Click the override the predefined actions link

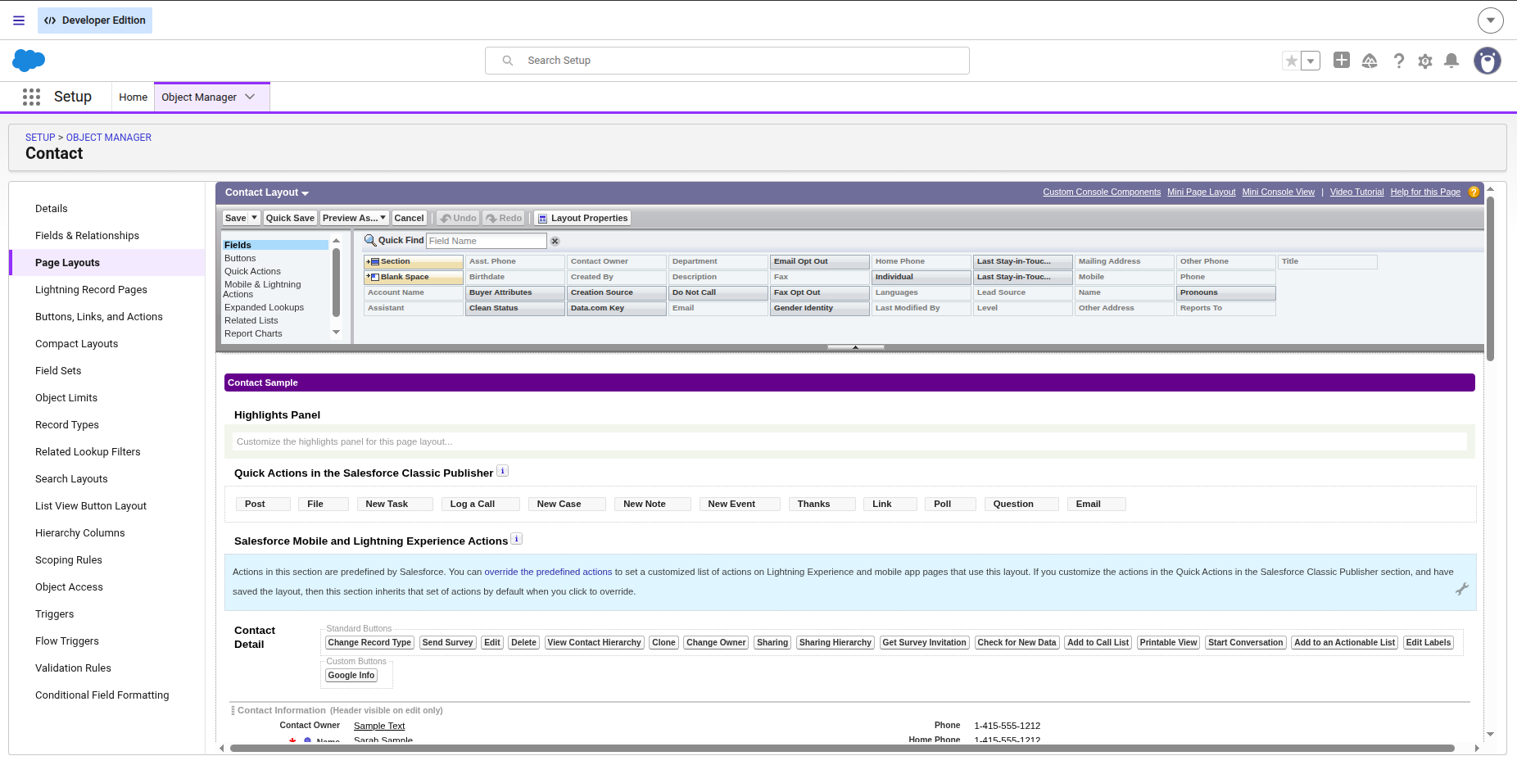[x=548, y=572]
